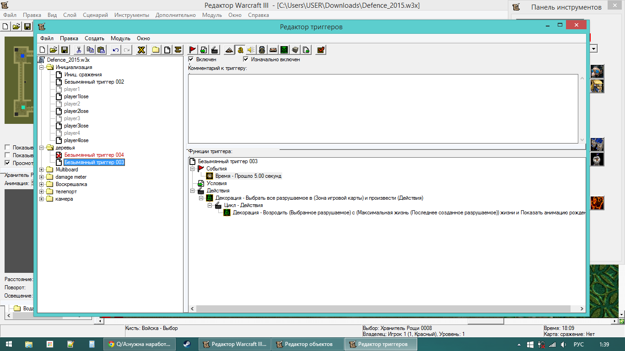625x351 pixels.
Task: Open Модуль menu in Trigger Editor
Action: pyautogui.click(x=120, y=38)
